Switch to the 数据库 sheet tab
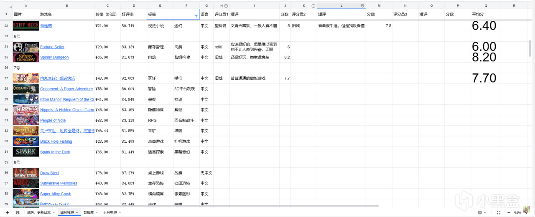535x217 pixels. (x=88, y=212)
